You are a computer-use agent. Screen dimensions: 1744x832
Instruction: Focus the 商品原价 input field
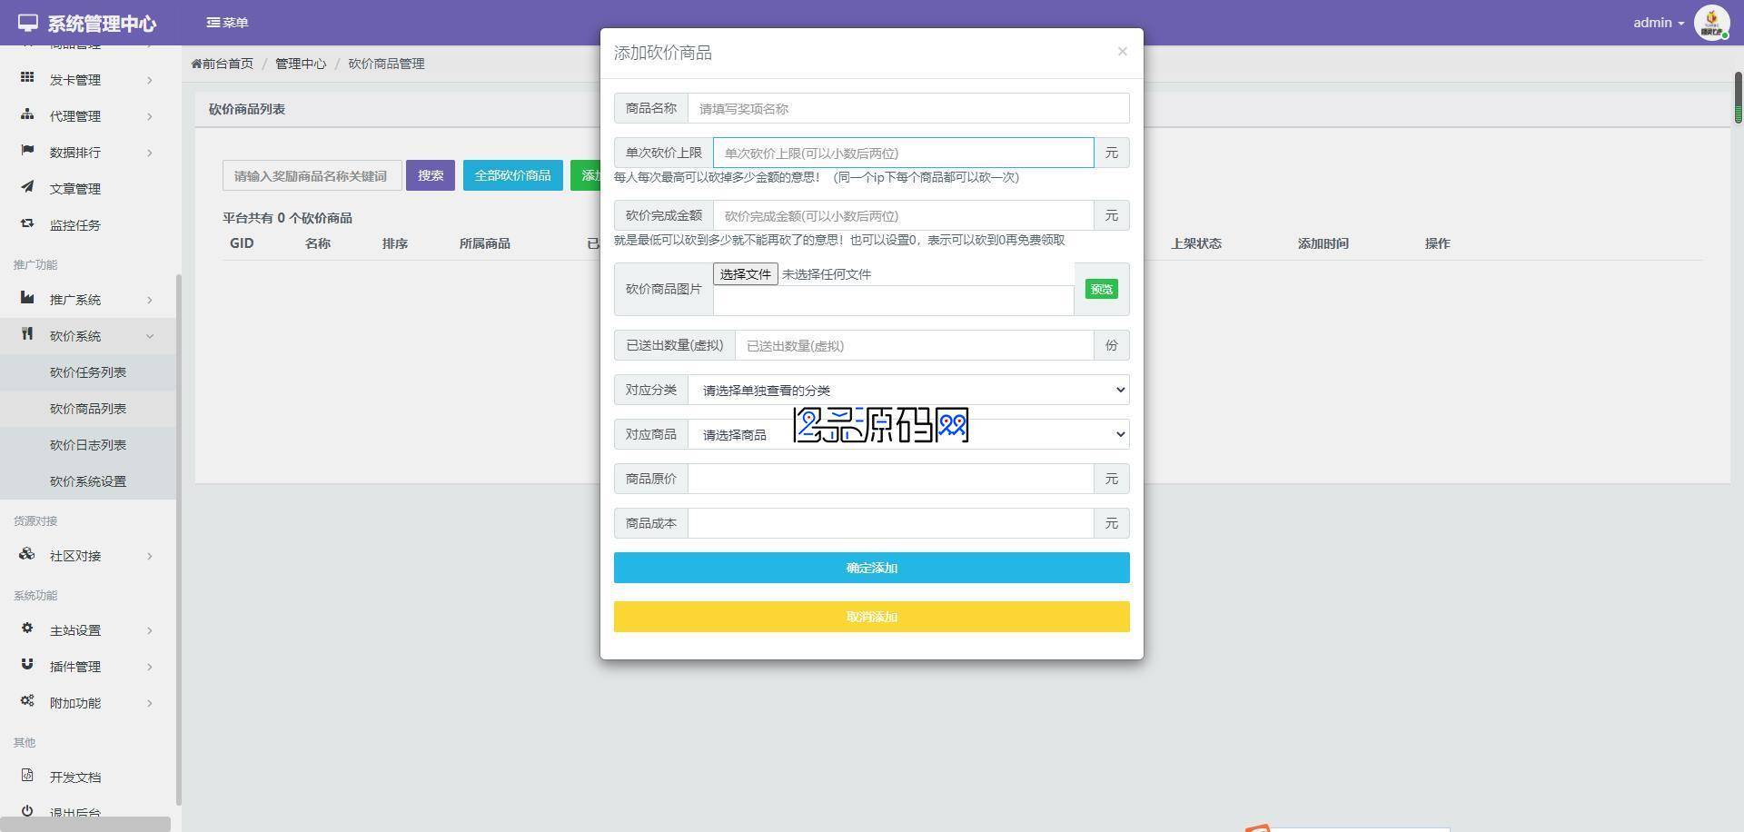coord(891,479)
